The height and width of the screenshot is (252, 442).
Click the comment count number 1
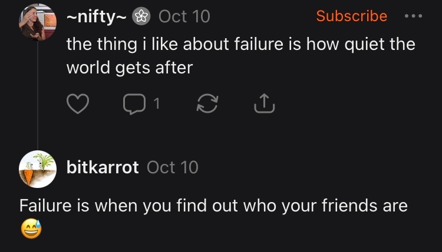(x=156, y=104)
